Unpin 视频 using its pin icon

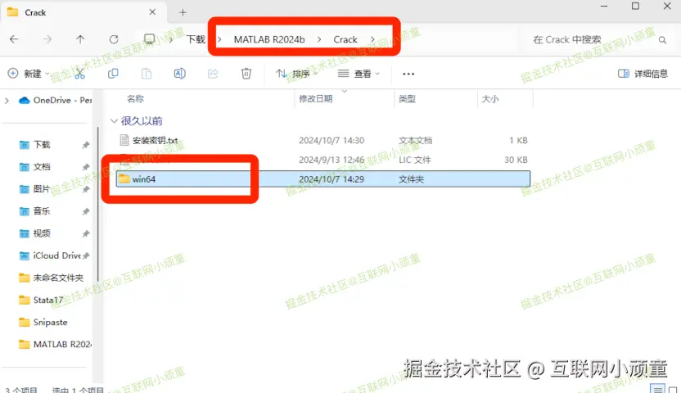pyautogui.click(x=86, y=233)
